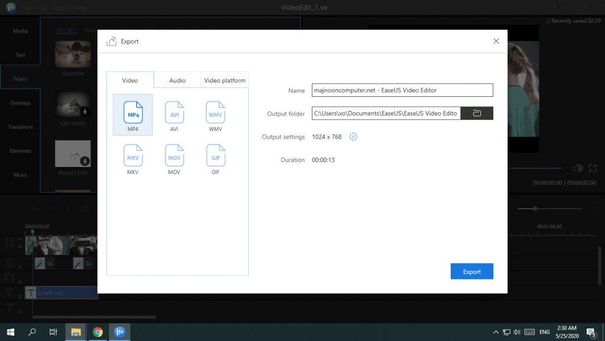Screen dimensions: 605x341
Task: Open the Edit menu
Action: click(x=41, y=8)
